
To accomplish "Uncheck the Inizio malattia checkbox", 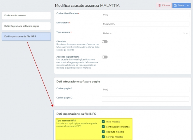I will (103, 122).
